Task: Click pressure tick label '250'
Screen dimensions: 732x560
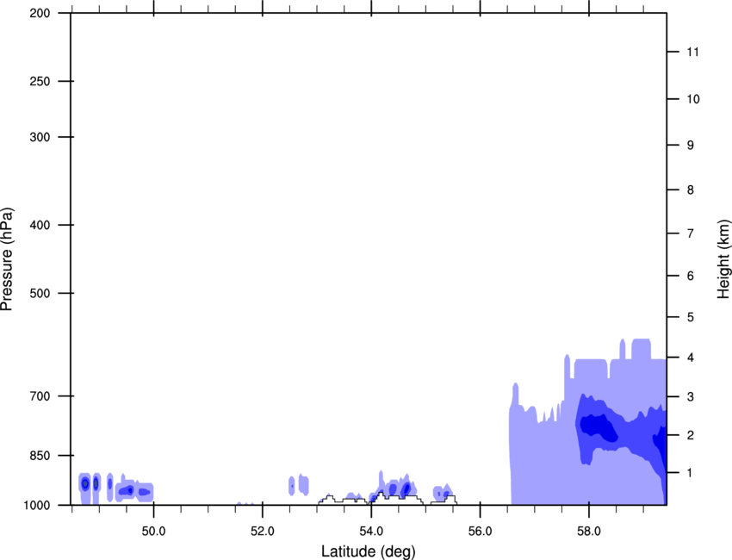Action: (x=40, y=81)
